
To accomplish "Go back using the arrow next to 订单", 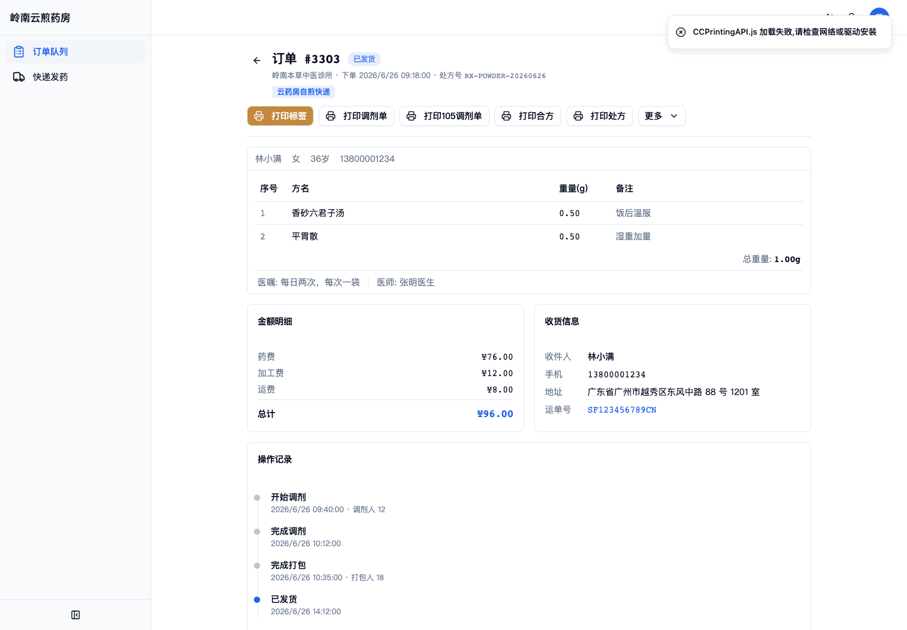I will coord(257,60).
